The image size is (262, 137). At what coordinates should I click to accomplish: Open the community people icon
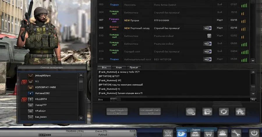tap(222, 133)
